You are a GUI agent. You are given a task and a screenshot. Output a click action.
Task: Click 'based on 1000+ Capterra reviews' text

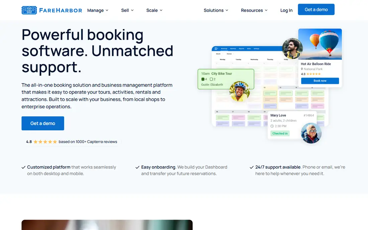pos(88,142)
